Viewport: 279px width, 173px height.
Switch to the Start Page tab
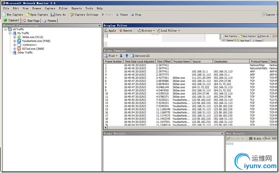31,21
